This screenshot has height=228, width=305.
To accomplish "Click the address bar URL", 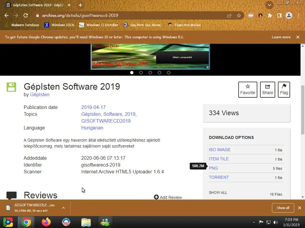I will (x=80, y=15).
